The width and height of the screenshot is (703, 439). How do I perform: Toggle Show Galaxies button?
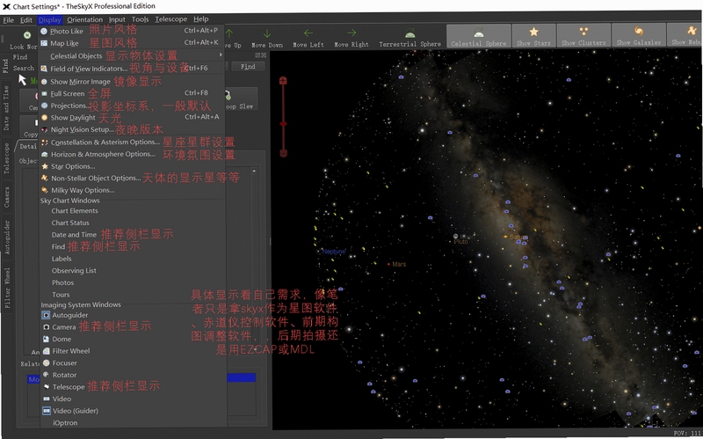point(639,36)
